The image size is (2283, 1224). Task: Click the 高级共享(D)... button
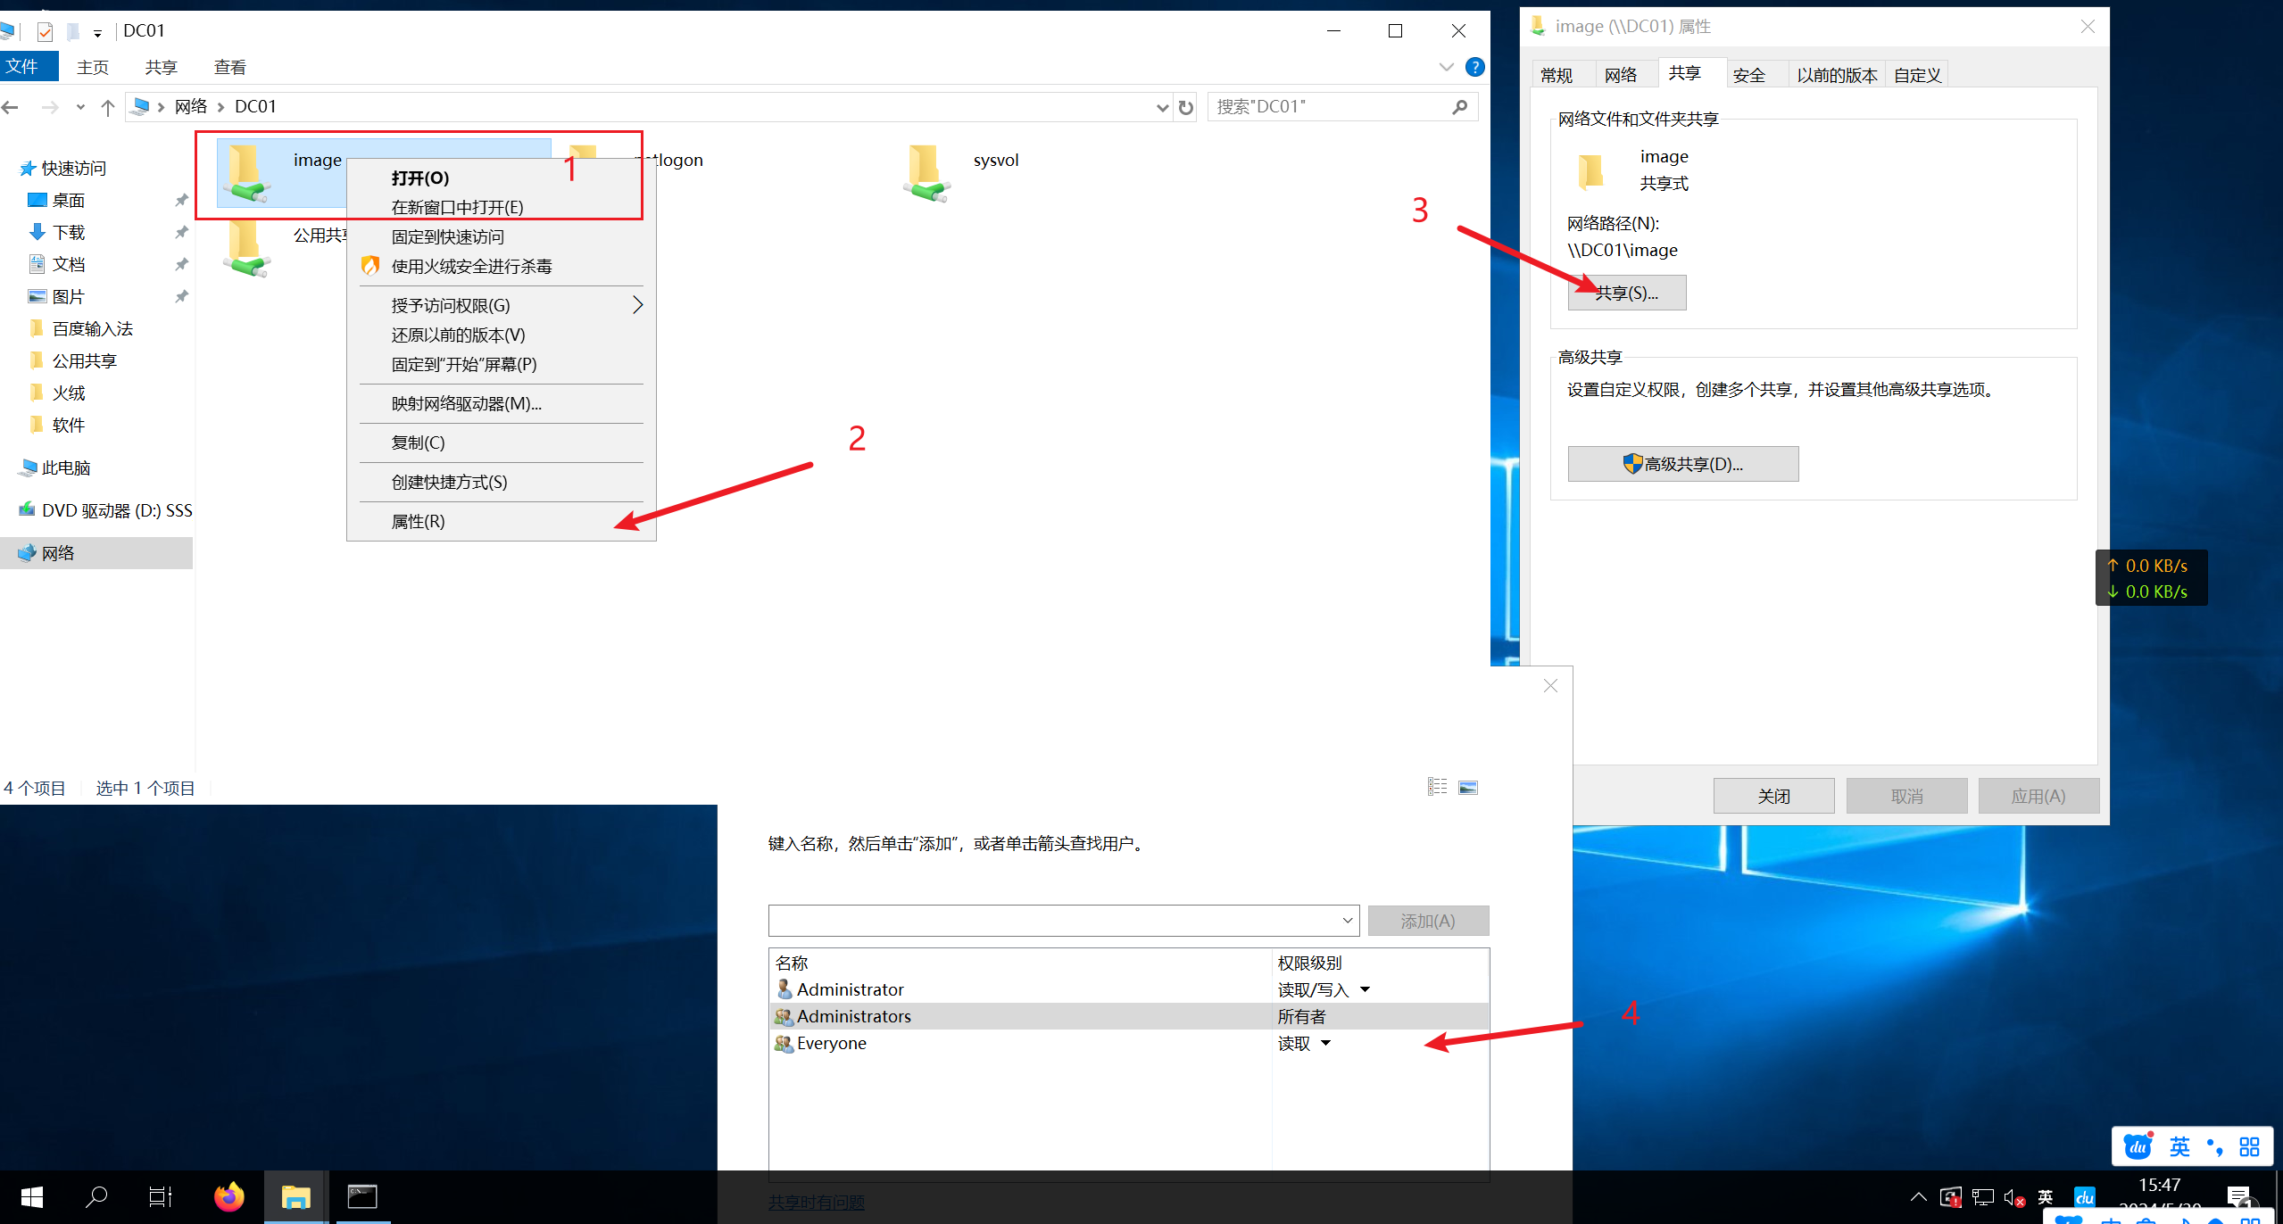pos(1682,464)
